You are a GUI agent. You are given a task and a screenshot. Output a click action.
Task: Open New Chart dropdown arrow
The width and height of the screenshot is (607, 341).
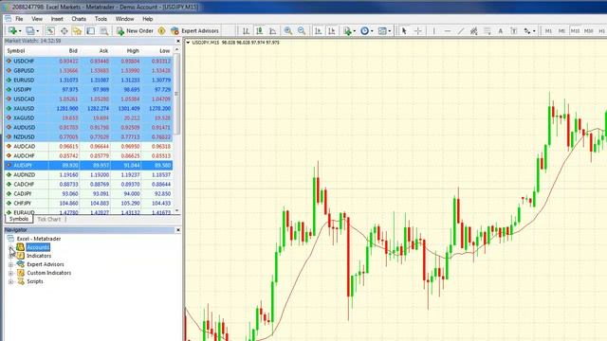[x=19, y=31]
